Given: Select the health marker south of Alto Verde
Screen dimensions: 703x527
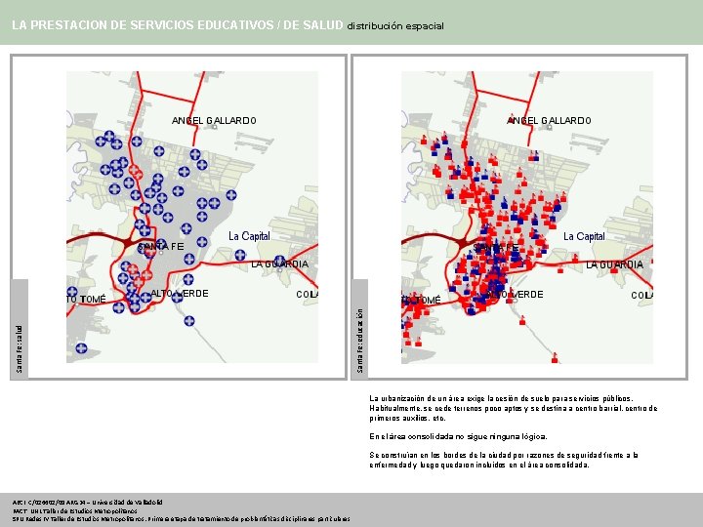Looking at the screenshot, I should click(x=189, y=321).
